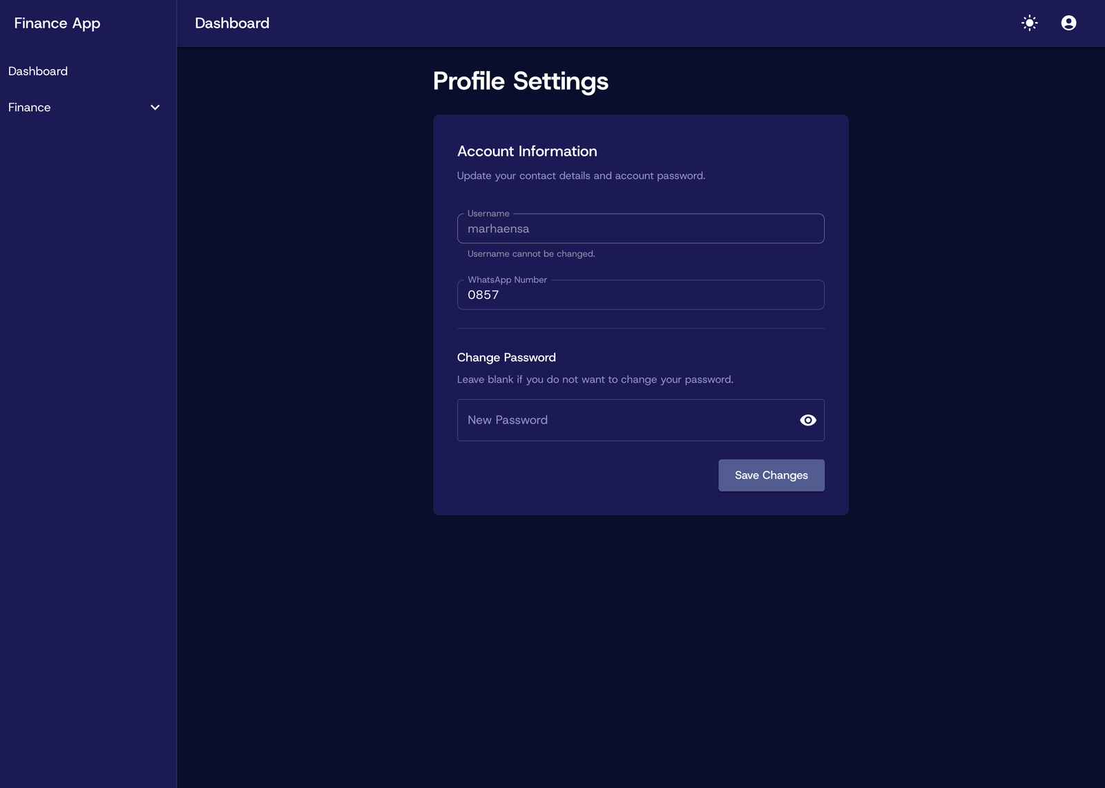Click the disabled Username field
This screenshot has height=788, width=1105.
pos(640,229)
